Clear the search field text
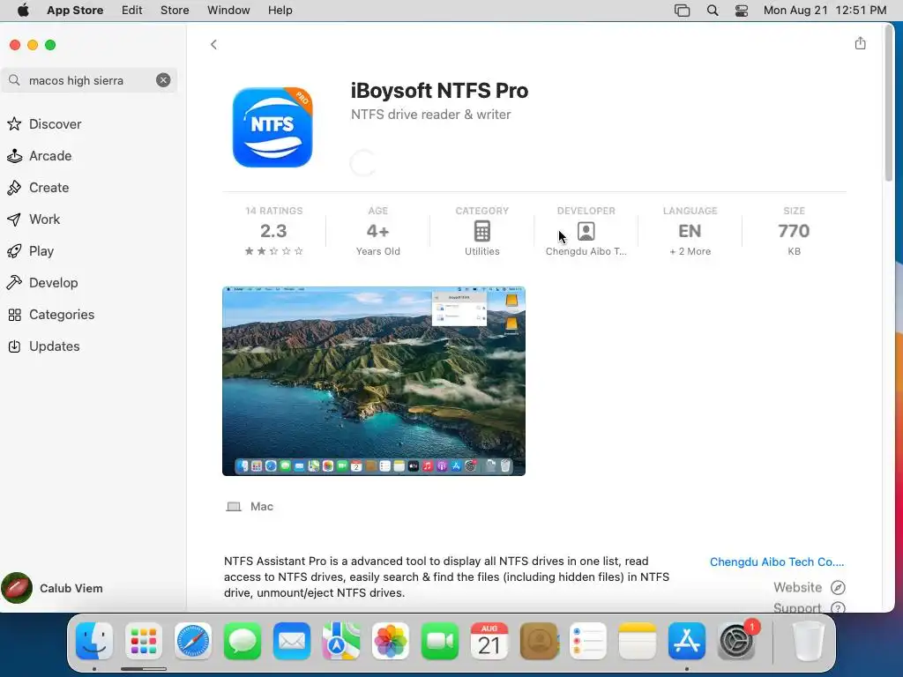 click(x=163, y=80)
